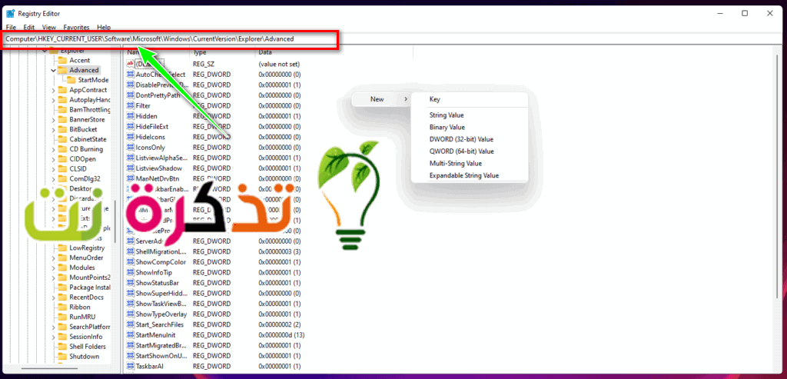Expand the SessionInfo key
The width and height of the screenshot is (787, 379).
(53, 337)
